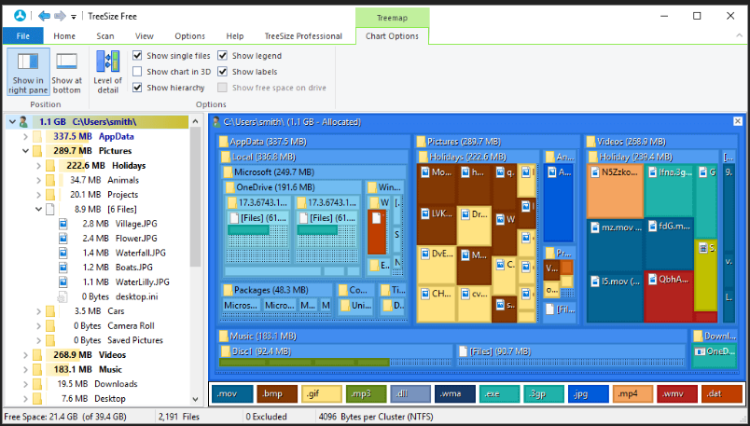
Task: Click the Saved Pictures folder icon
Action: [50, 340]
